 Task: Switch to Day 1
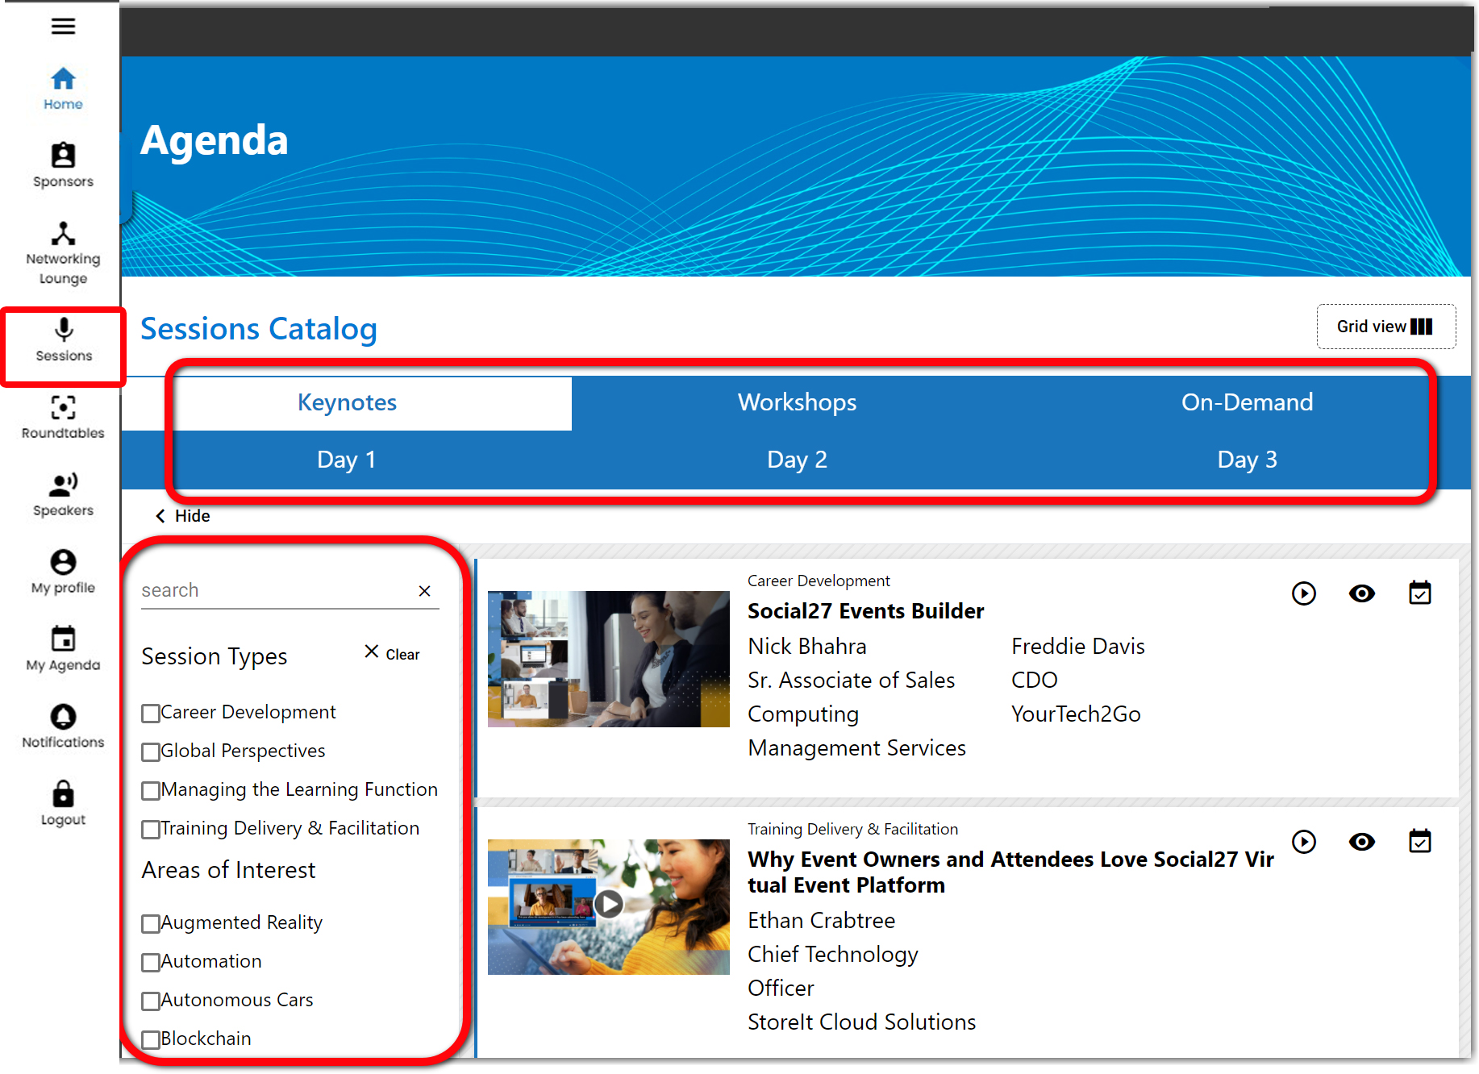(347, 460)
